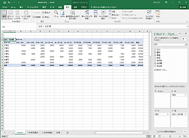189x138 pixels.
Task: Uncheck the 商品 field checkbox
Action: [x=155, y=55]
